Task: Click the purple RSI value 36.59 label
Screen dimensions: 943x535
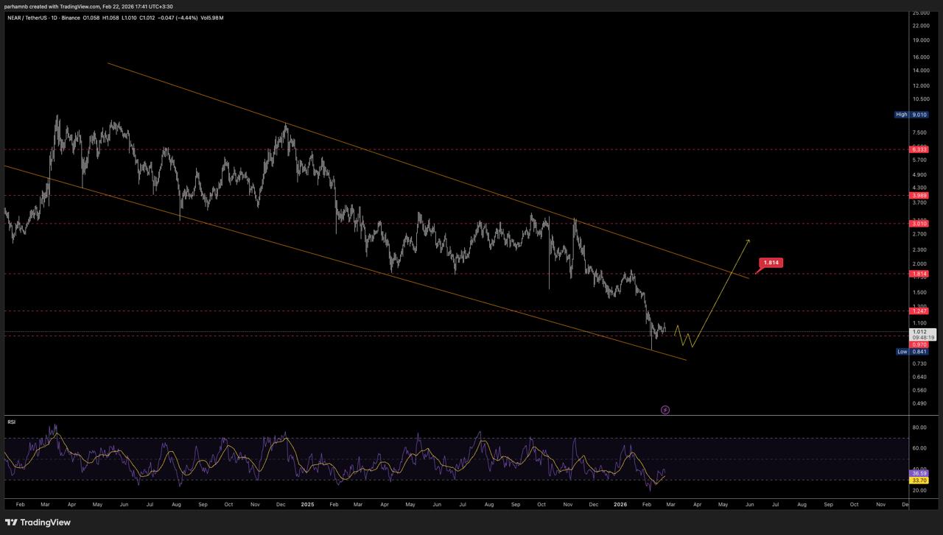Action: tap(919, 473)
